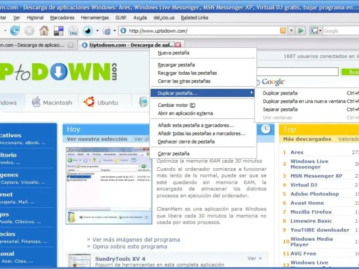Open the search engine selector dropdown arrow
Image resolution: width=359 pixels, height=269 pixels.
pyautogui.click(x=320, y=30)
